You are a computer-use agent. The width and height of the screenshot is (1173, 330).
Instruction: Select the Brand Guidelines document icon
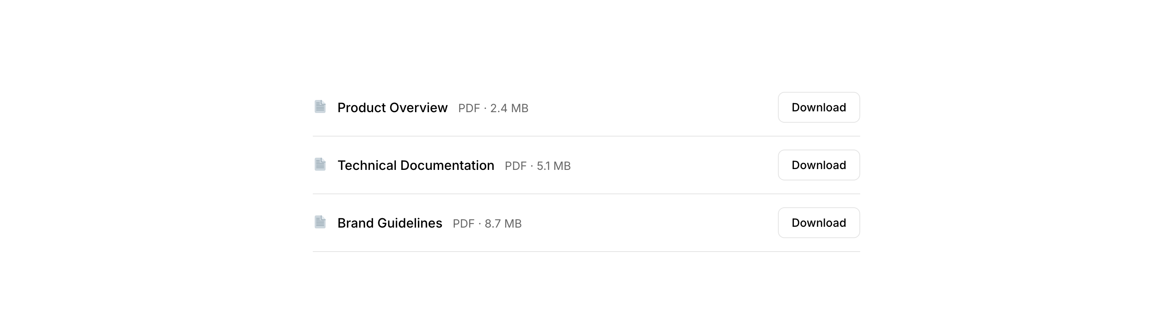(320, 222)
